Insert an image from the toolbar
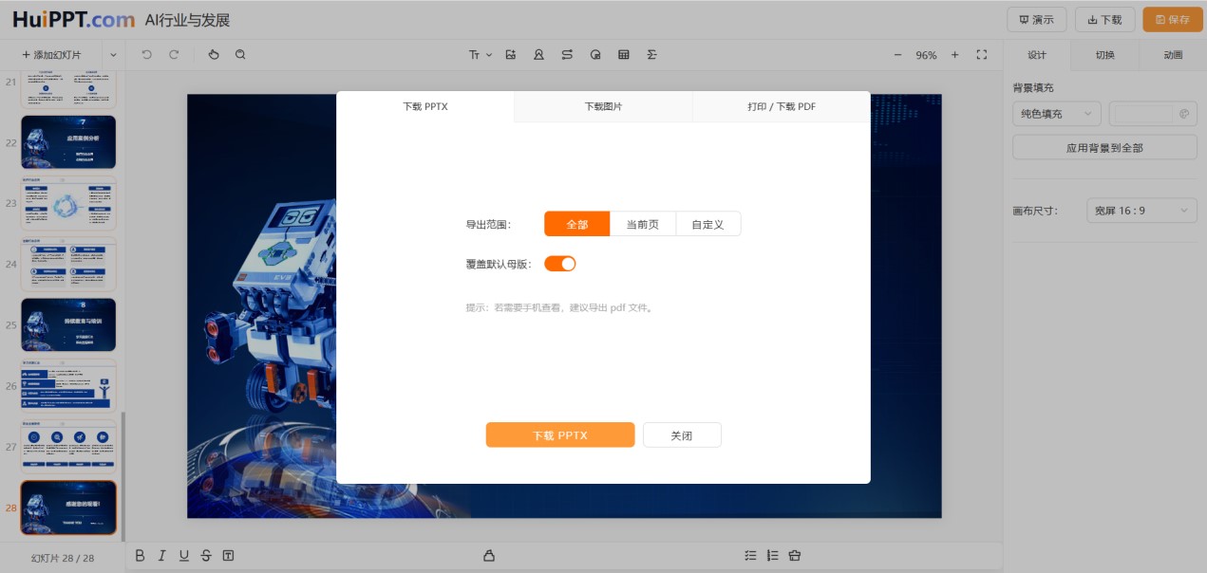This screenshot has height=573, width=1207. [511, 55]
